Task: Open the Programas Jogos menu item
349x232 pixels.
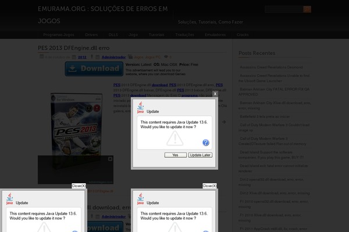Action: click(x=59, y=35)
